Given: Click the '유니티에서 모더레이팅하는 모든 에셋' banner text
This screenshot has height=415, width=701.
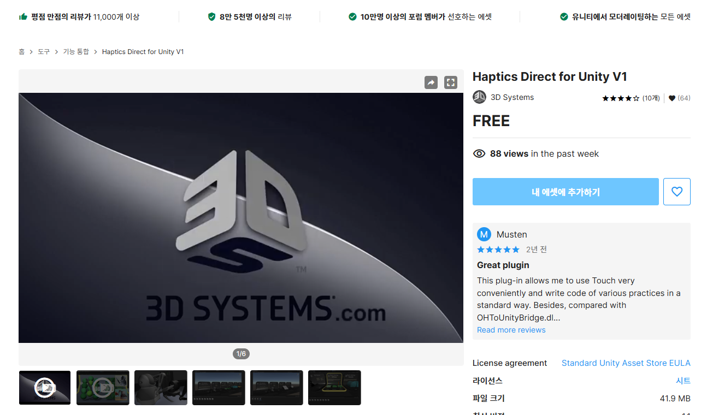Looking at the screenshot, I should [x=631, y=16].
